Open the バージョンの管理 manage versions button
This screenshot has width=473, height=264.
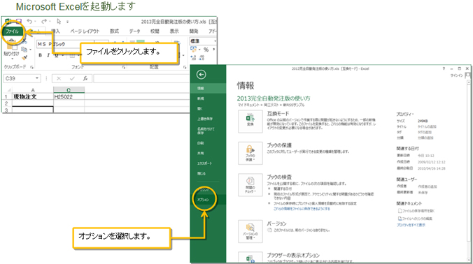[250, 231]
